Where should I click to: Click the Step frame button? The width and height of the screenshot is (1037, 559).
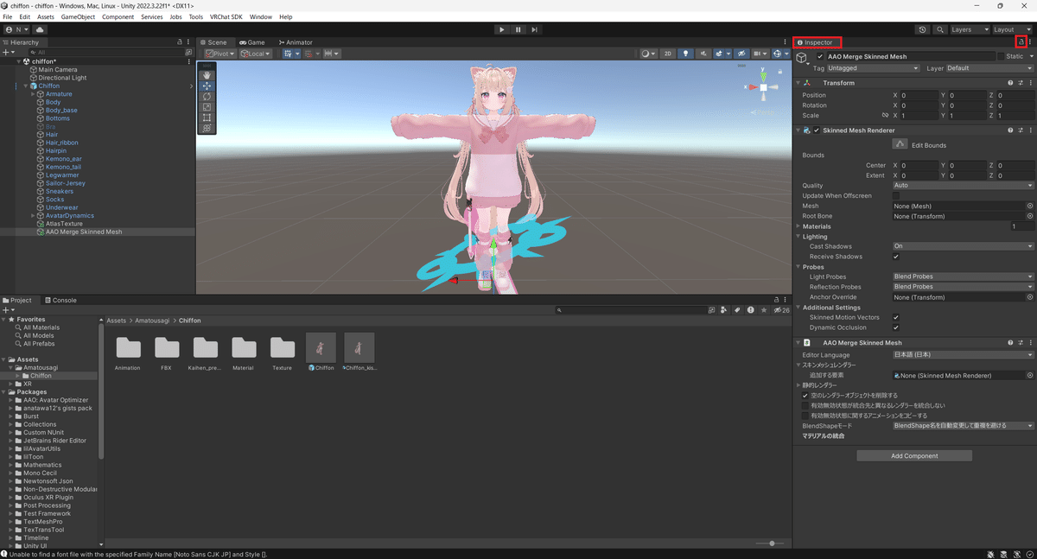coord(535,29)
